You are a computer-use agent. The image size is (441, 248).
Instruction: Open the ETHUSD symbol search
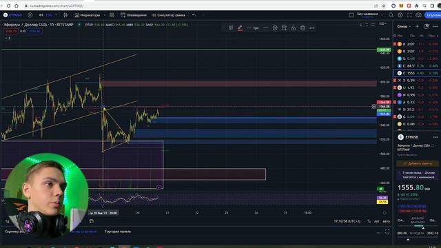coord(12,15)
